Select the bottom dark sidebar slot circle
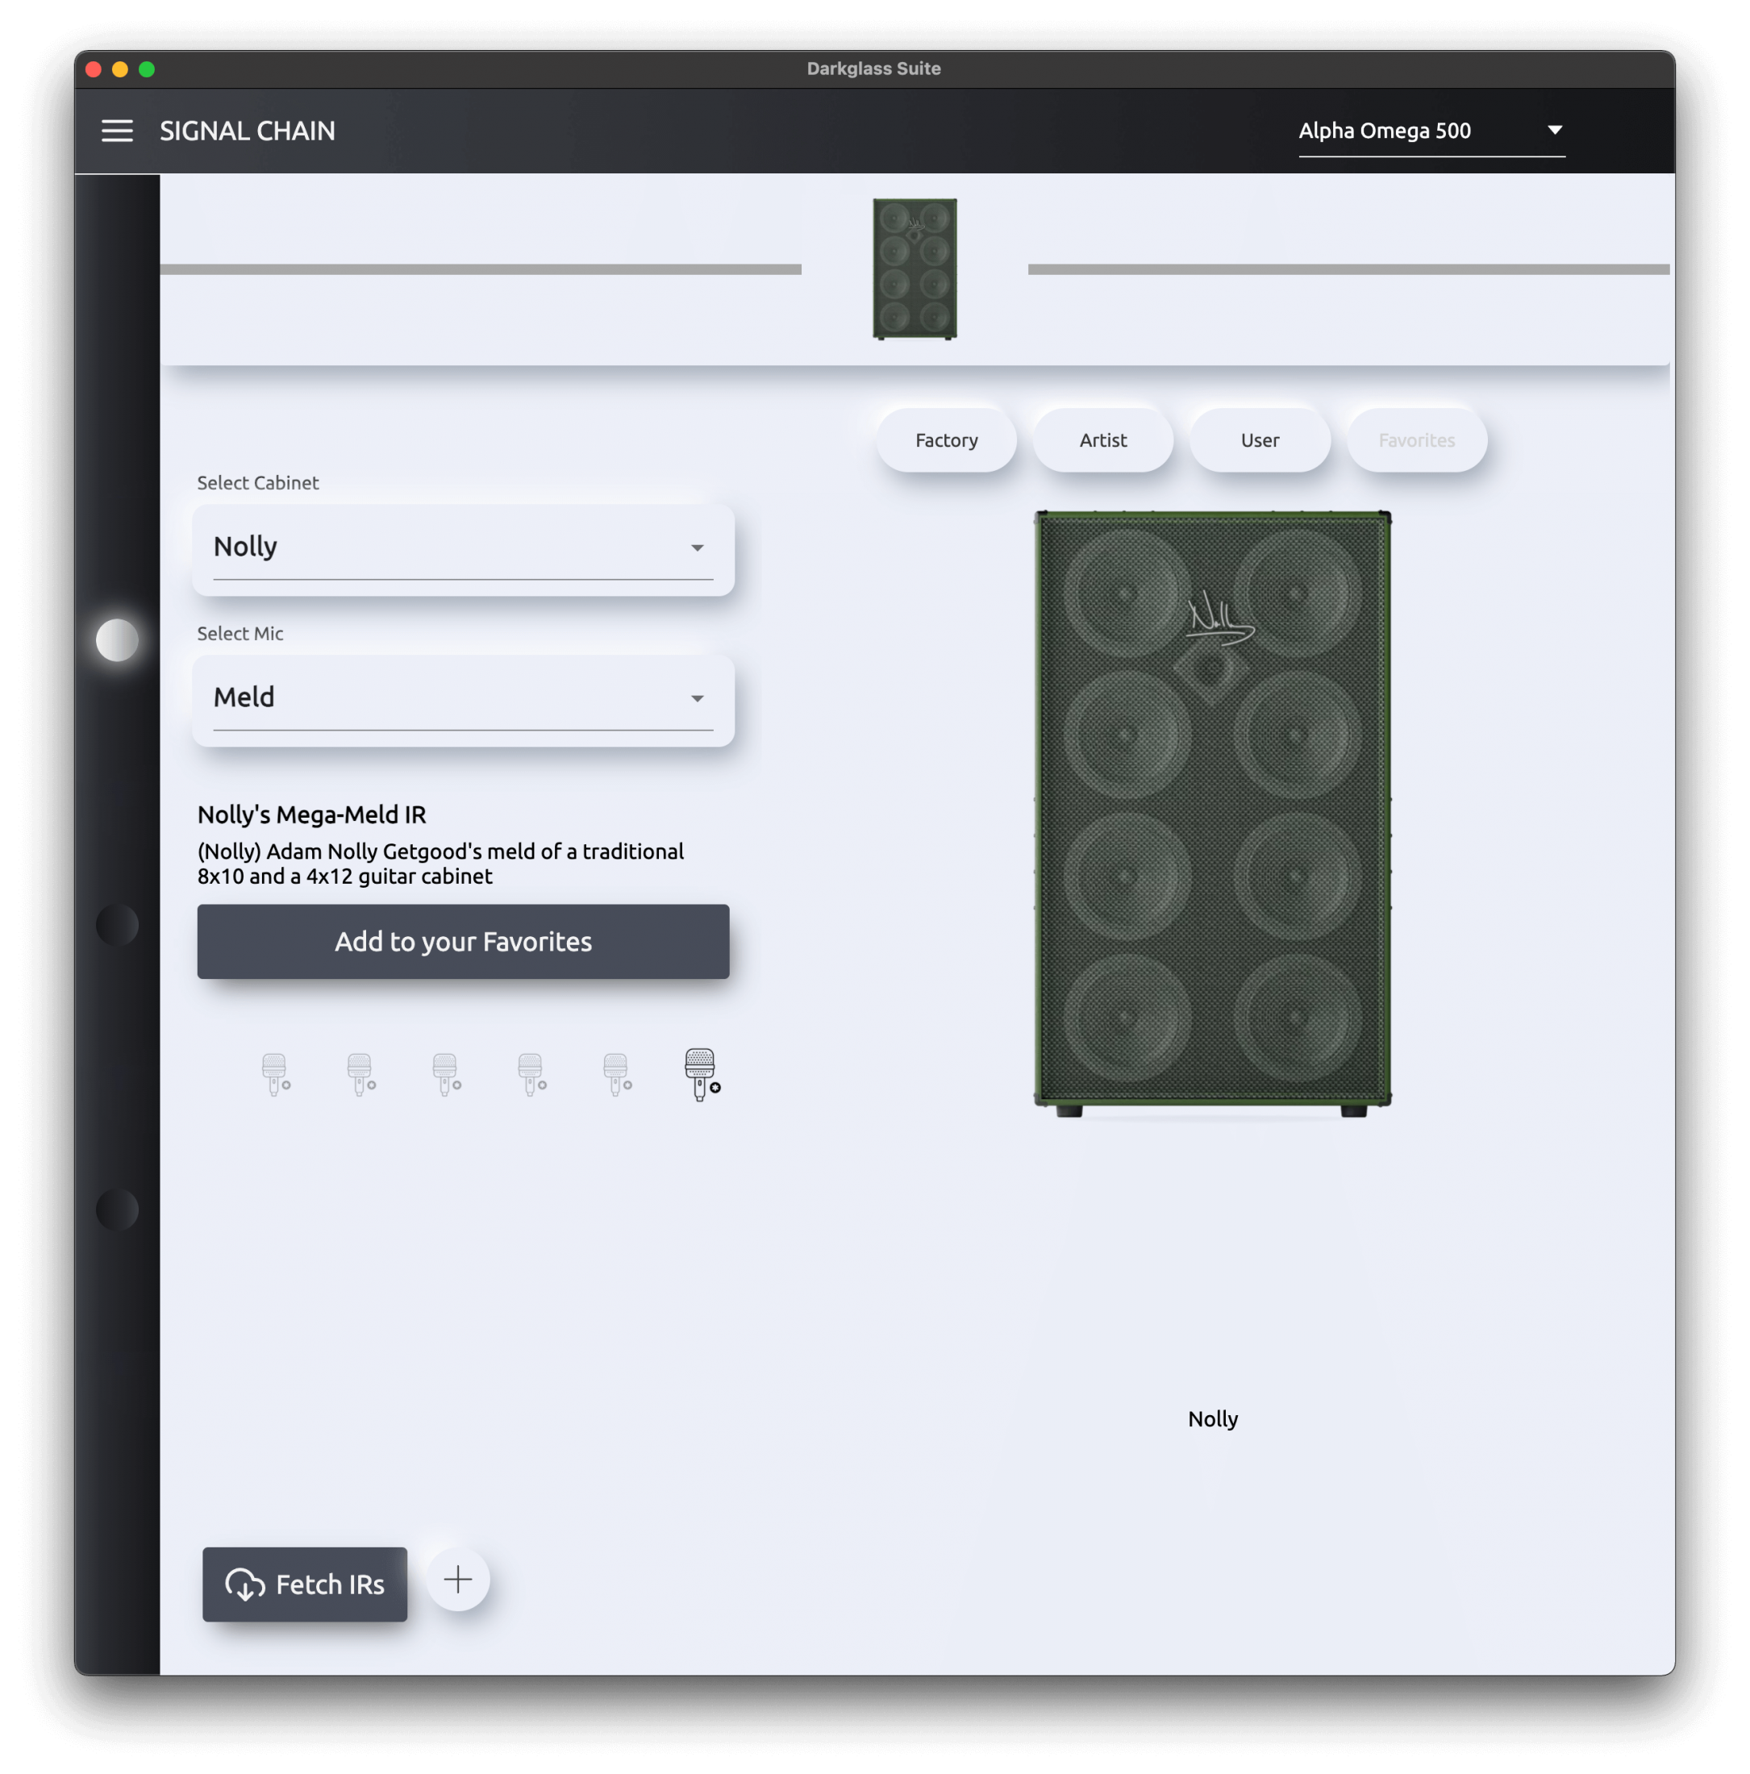 point(118,1210)
